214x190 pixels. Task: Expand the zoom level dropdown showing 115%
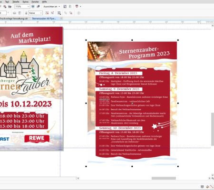[x=29, y=7]
